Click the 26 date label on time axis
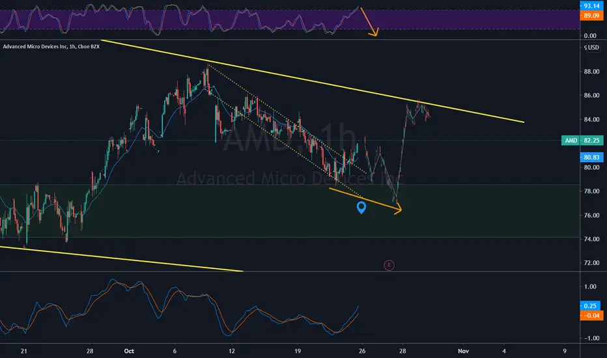The width and height of the screenshot is (607, 358). pos(362,351)
